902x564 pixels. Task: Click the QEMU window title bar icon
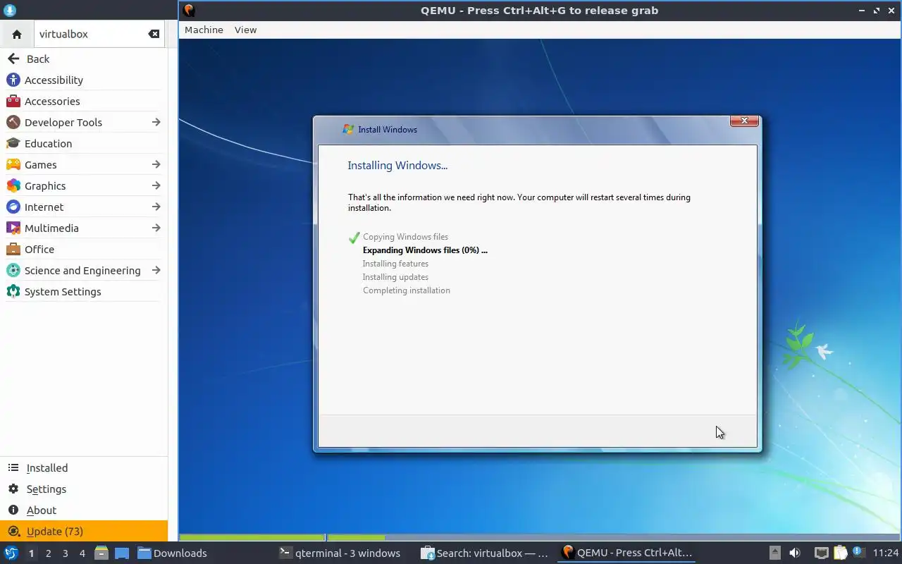coord(188,11)
